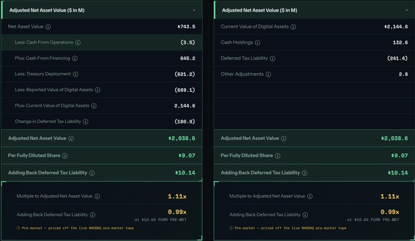Screen dimensions: 415x241
Task: Open info icon for Other Adjustments
Action: [268, 74]
